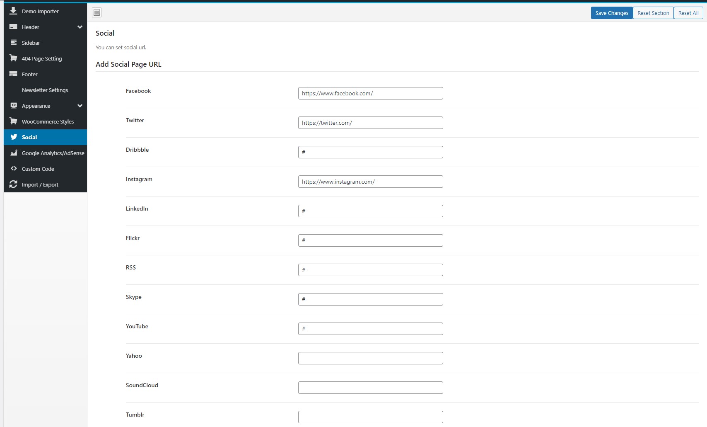Click the Sidebar menu icon
The image size is (707, 427).
click(x=13, y=42)
